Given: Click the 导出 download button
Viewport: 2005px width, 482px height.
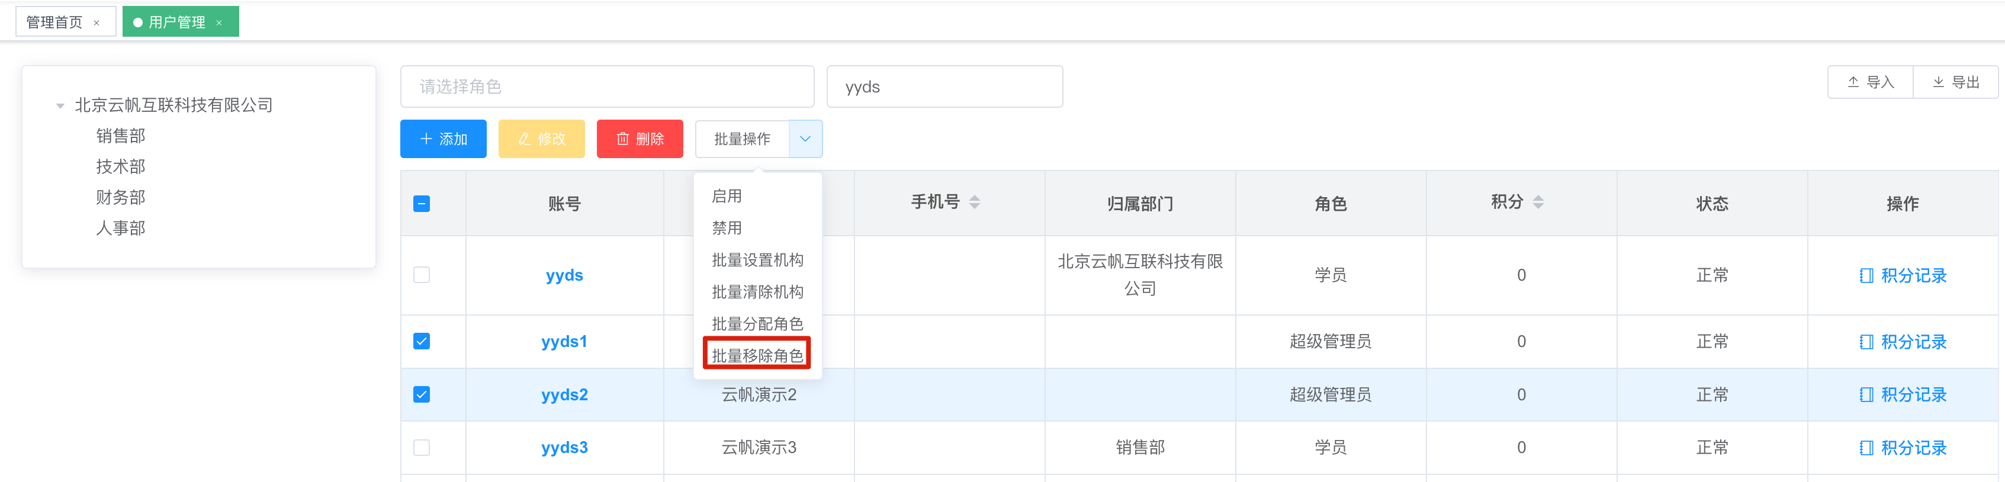Looking at the screenshot, I should [x=1956, y=82].
